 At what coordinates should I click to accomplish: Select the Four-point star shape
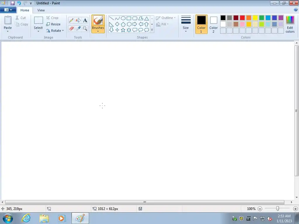coord(117,30)
